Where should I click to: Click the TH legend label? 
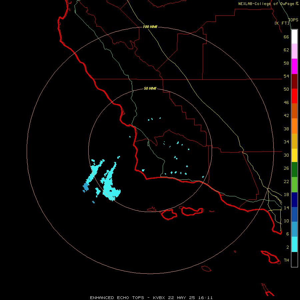(x=286, y=260)
